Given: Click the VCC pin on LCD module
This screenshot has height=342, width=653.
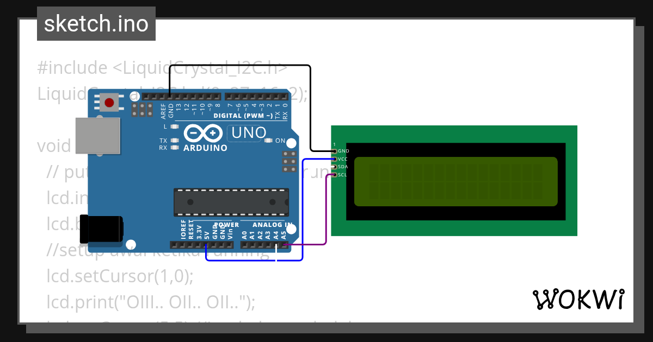Looking at the screenshot, I should pos(334,159).
